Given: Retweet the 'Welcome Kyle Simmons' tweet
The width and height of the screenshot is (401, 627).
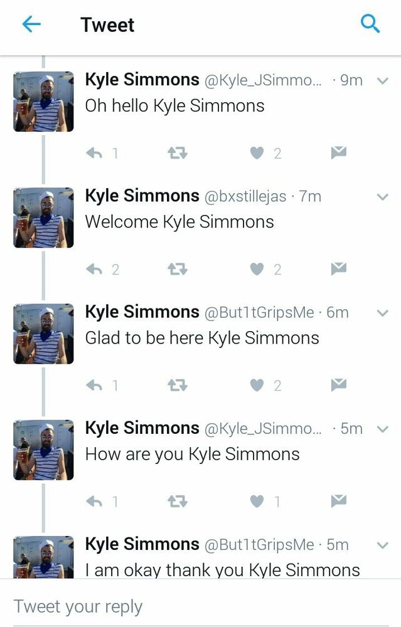Looking at the screenshot, I should 178,269.
